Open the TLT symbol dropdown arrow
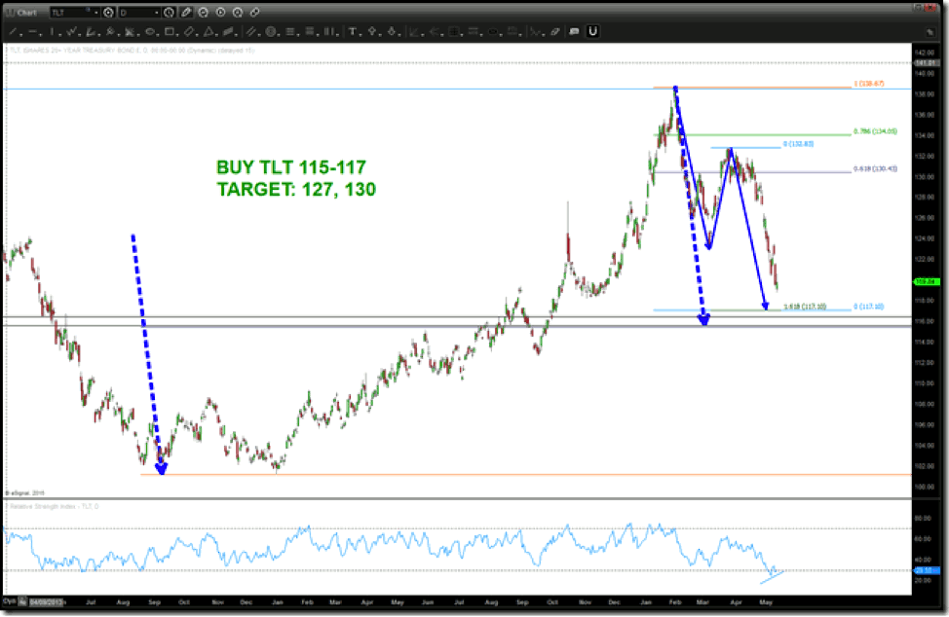949x617 pixels. (96, 12)
